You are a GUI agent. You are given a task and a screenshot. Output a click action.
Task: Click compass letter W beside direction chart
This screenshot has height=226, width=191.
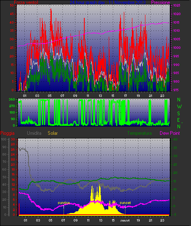click(179, 107)
